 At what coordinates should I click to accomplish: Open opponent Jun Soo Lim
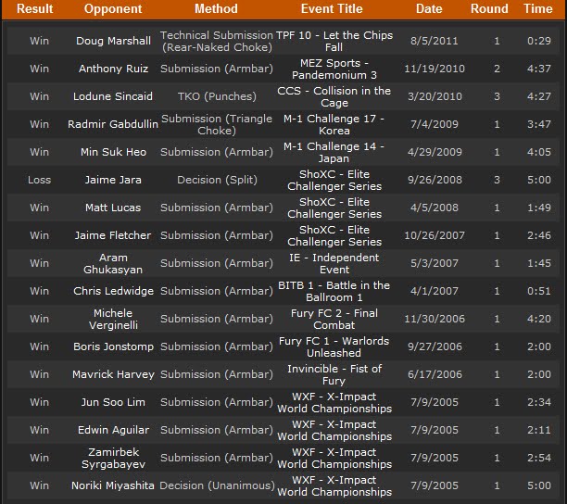click(x=113, y=402)
